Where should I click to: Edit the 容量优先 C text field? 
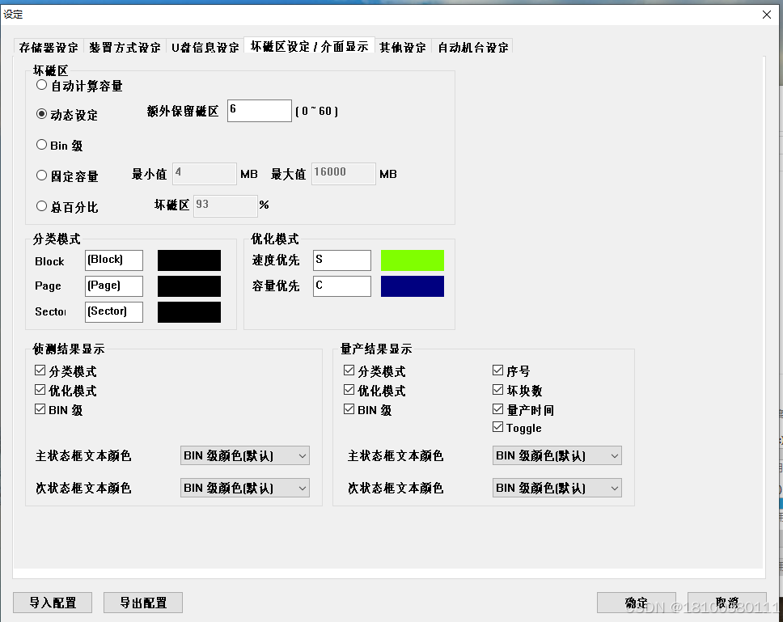coord(342,286)
